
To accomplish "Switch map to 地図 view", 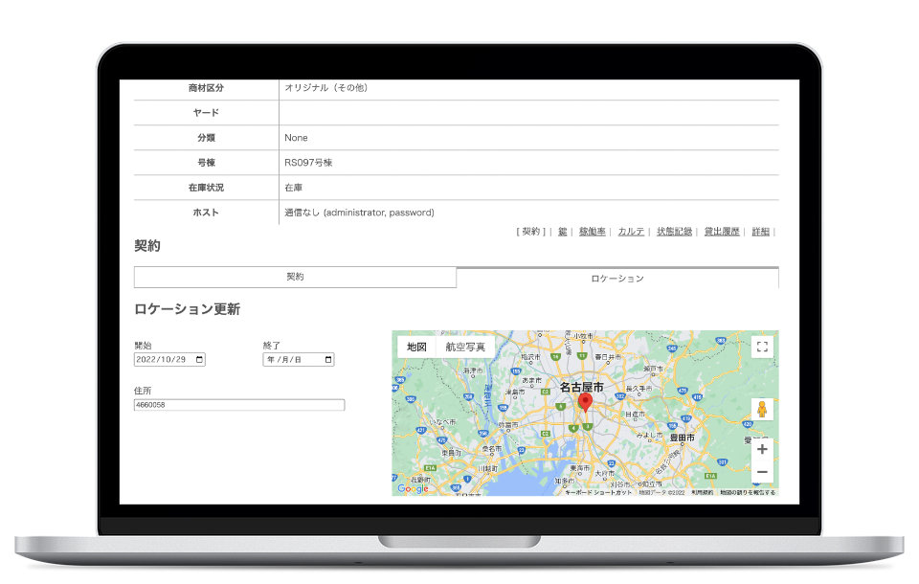I will coord(416,347).
